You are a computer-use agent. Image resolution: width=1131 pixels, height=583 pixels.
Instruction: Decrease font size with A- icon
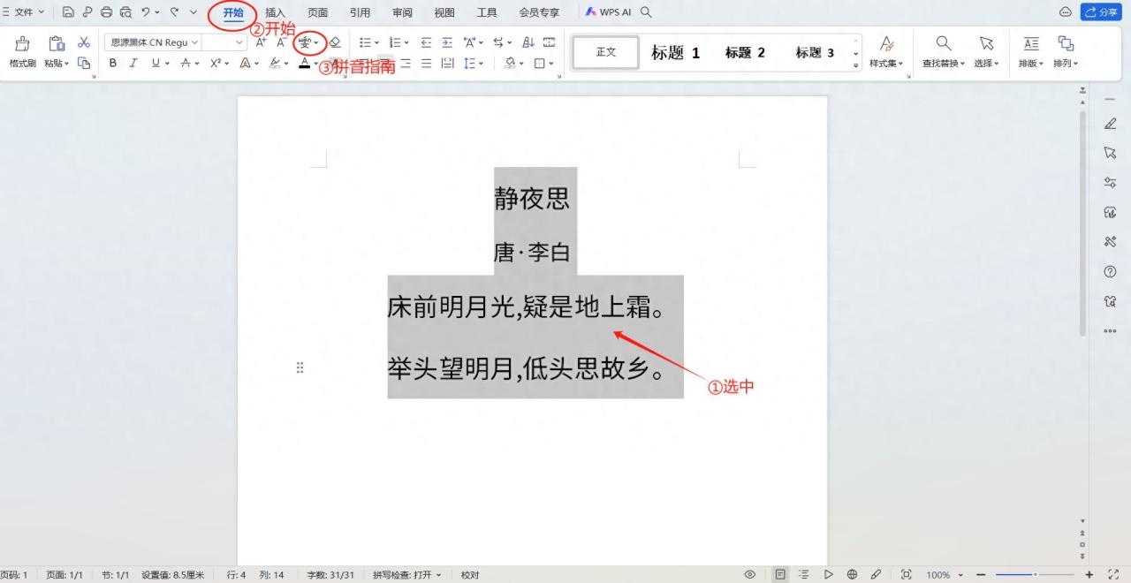(x=281, y=42)
